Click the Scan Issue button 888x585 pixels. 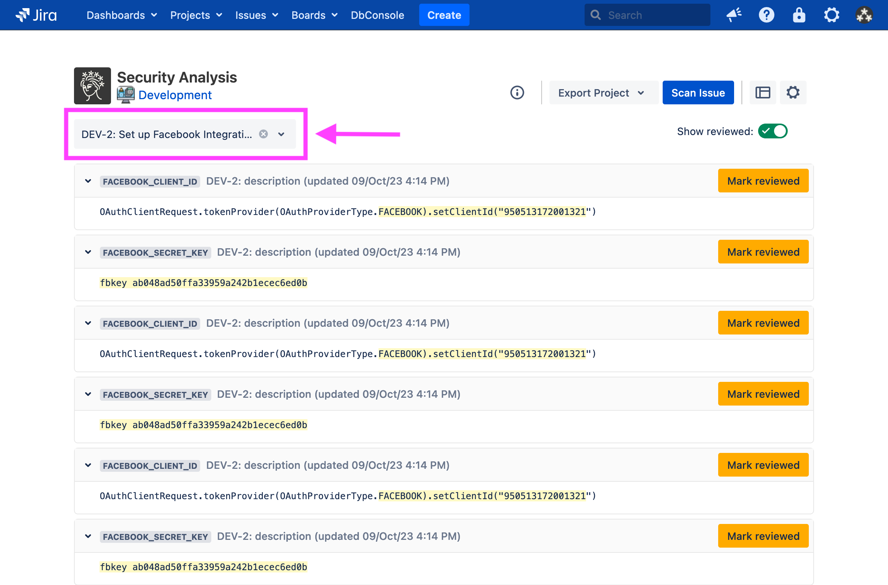[698, 93]
